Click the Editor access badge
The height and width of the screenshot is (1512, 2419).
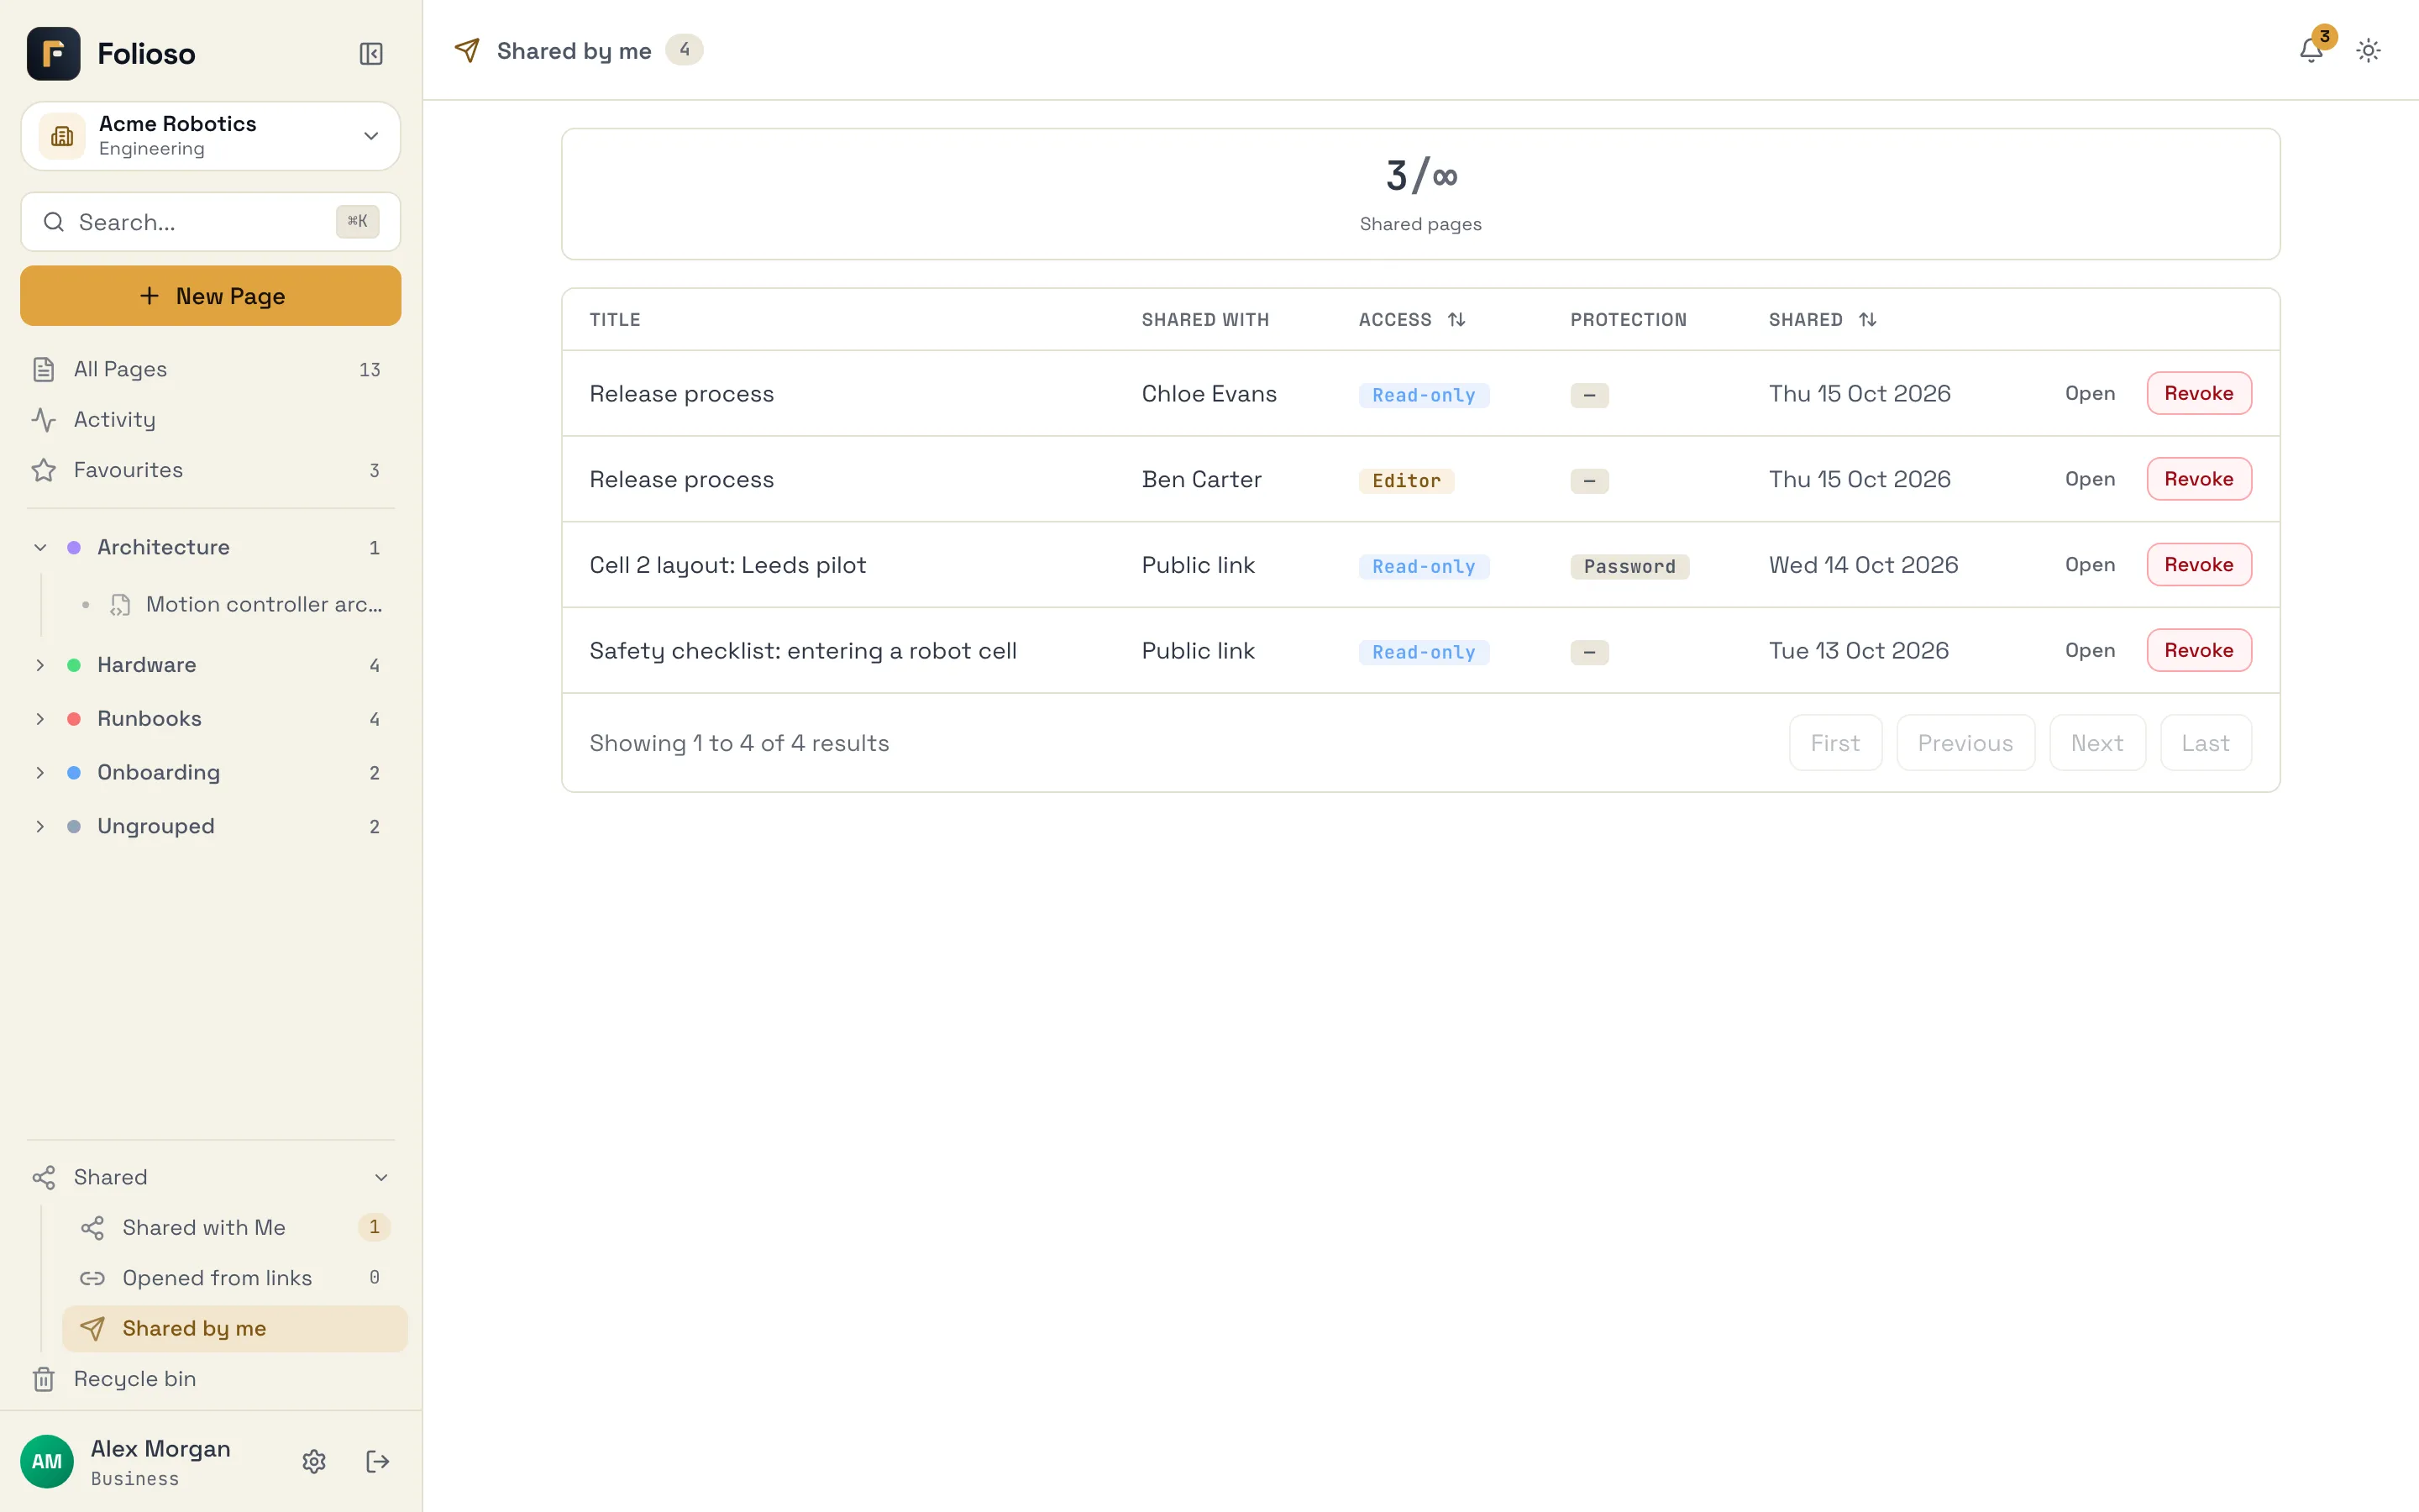point(1405,481)
